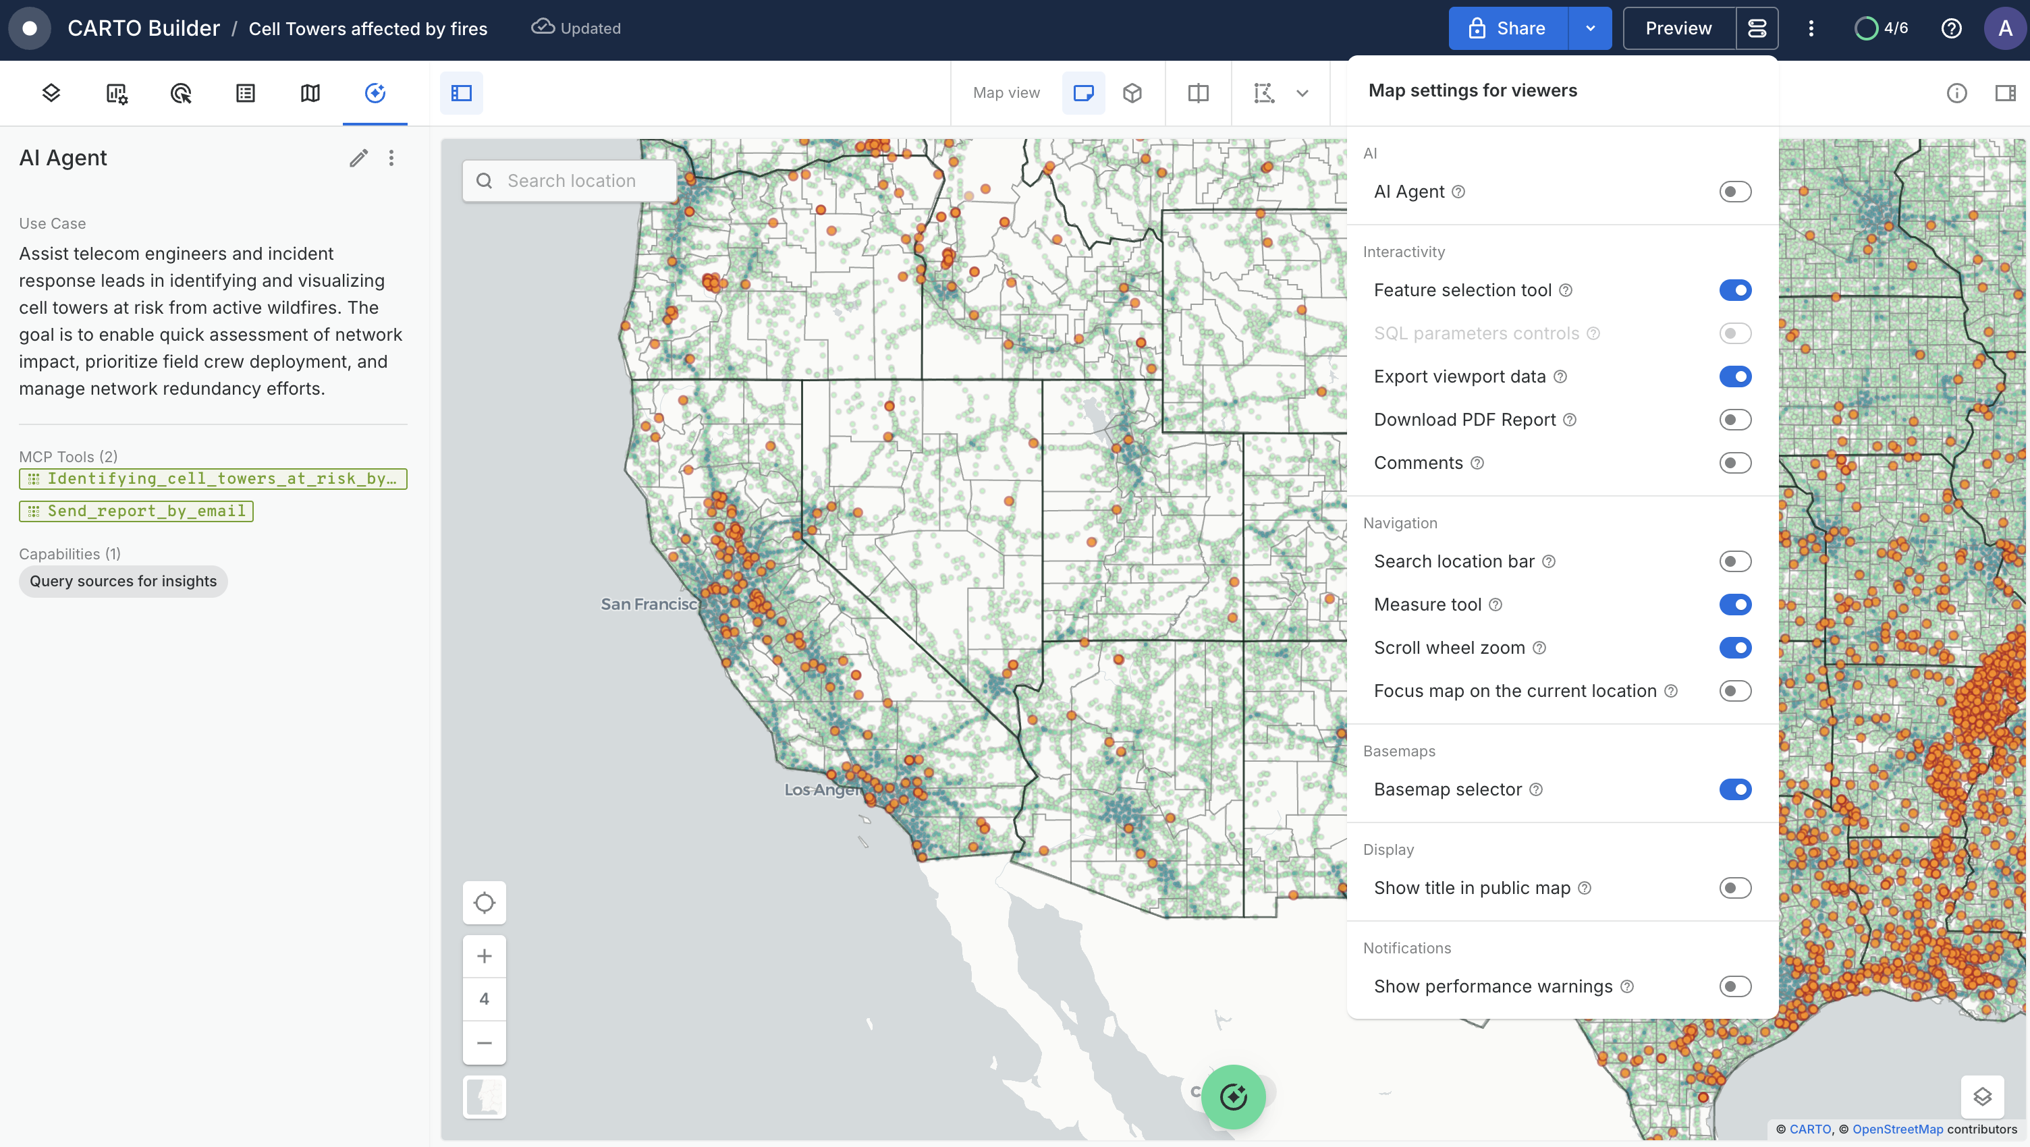Screen dimensions: 2030x1147
Task: Expand the feature selection tool dropdown
Action: [x=1302, y=93]
